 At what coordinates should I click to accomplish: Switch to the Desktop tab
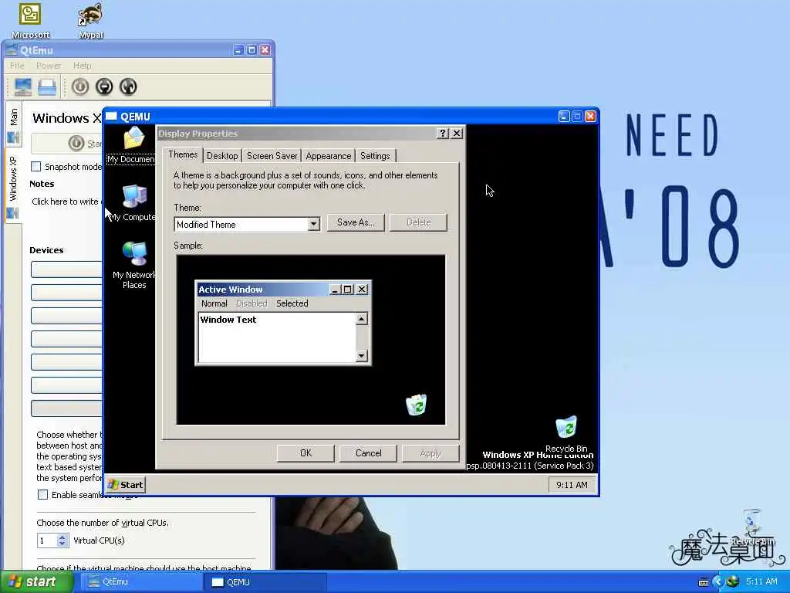(x=222, y=156)
